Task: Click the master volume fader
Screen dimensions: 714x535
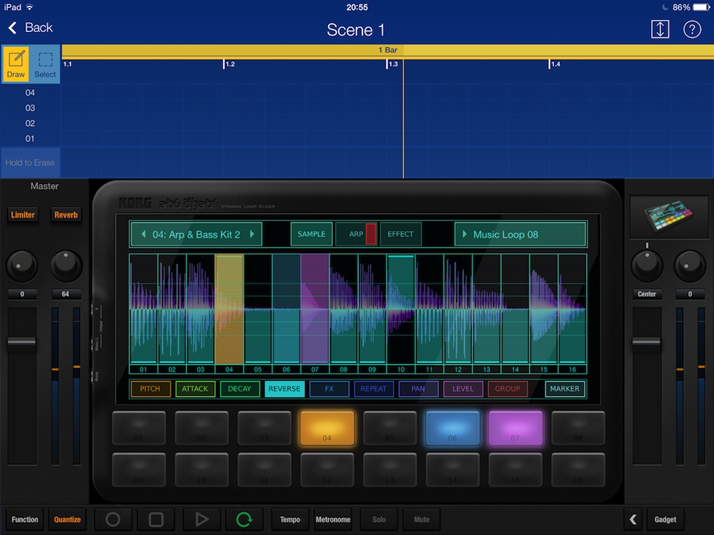Action: pos(22,342)
